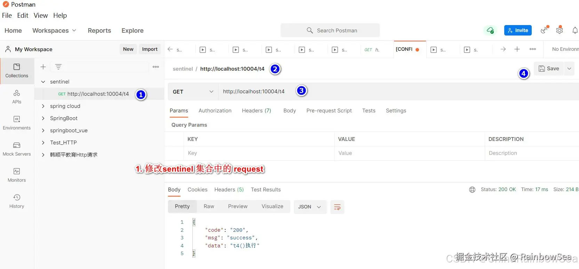This screenshot has width=579, height=269.
Task: Select the Preview response view
Action: (x=238, y=206)
